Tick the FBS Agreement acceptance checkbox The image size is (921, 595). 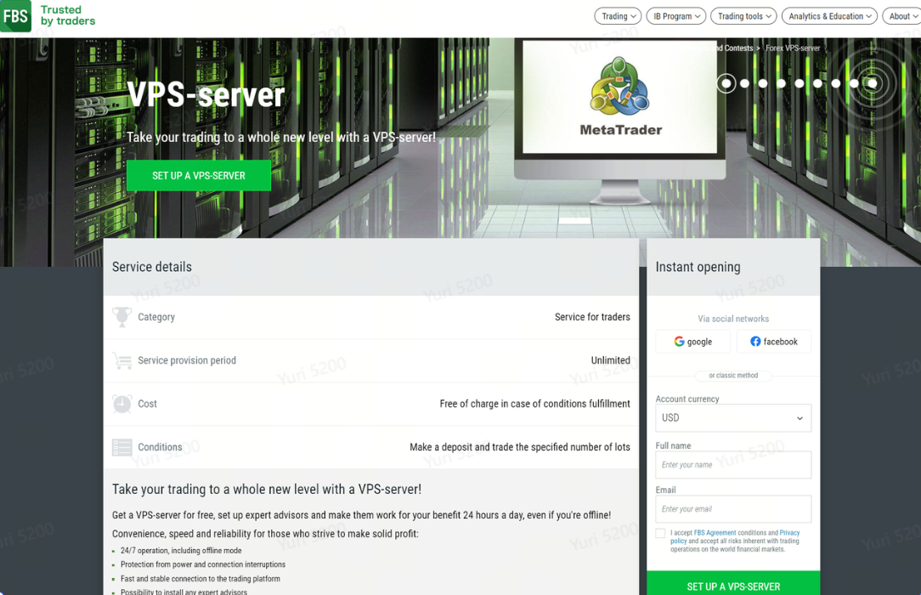[x=660, y=533]
